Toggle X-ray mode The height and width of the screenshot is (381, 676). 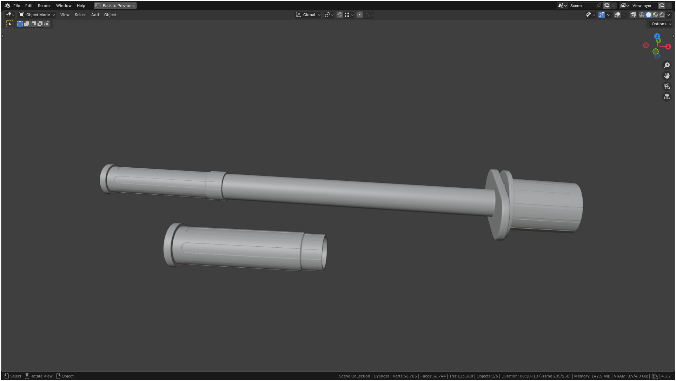[x=633, y=15]
